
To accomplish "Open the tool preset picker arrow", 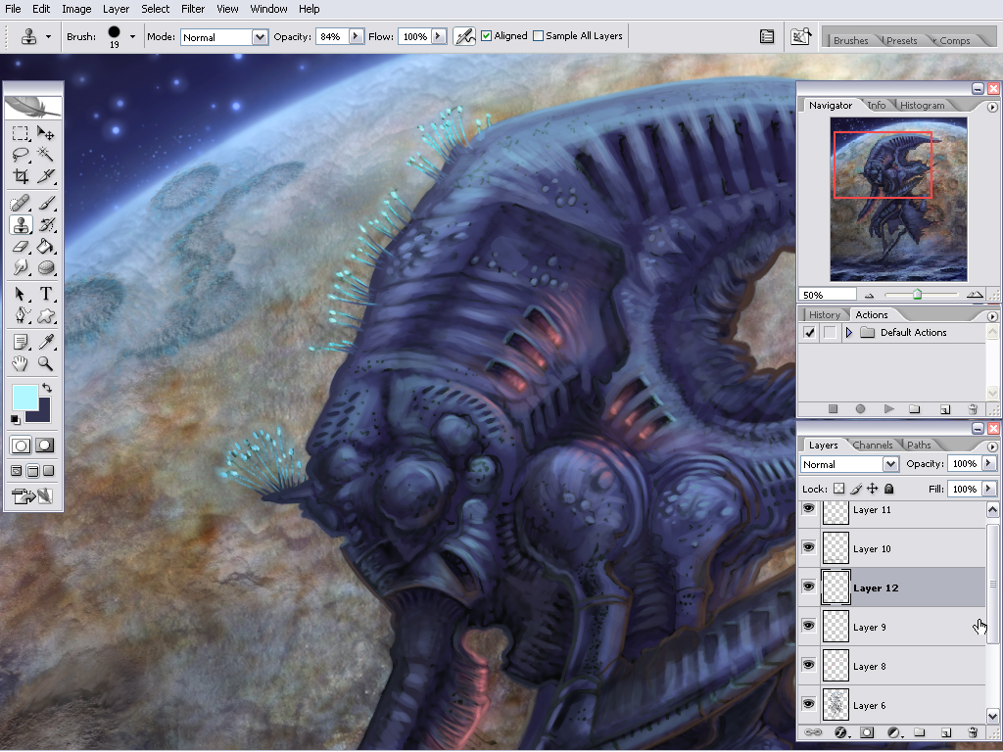I will pyautogui.click(x=48, y=37).
